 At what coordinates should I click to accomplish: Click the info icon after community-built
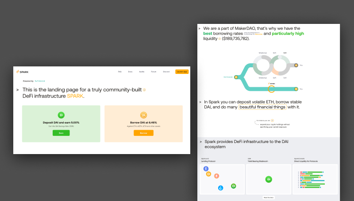(x=144, y=90)
